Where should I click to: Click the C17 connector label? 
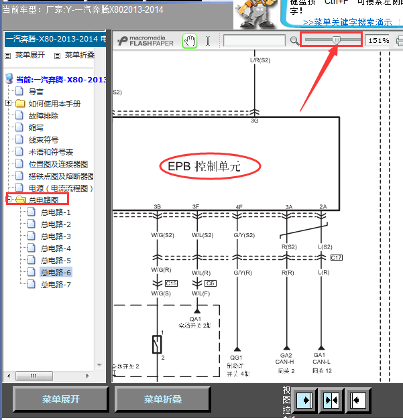[337, 258]
